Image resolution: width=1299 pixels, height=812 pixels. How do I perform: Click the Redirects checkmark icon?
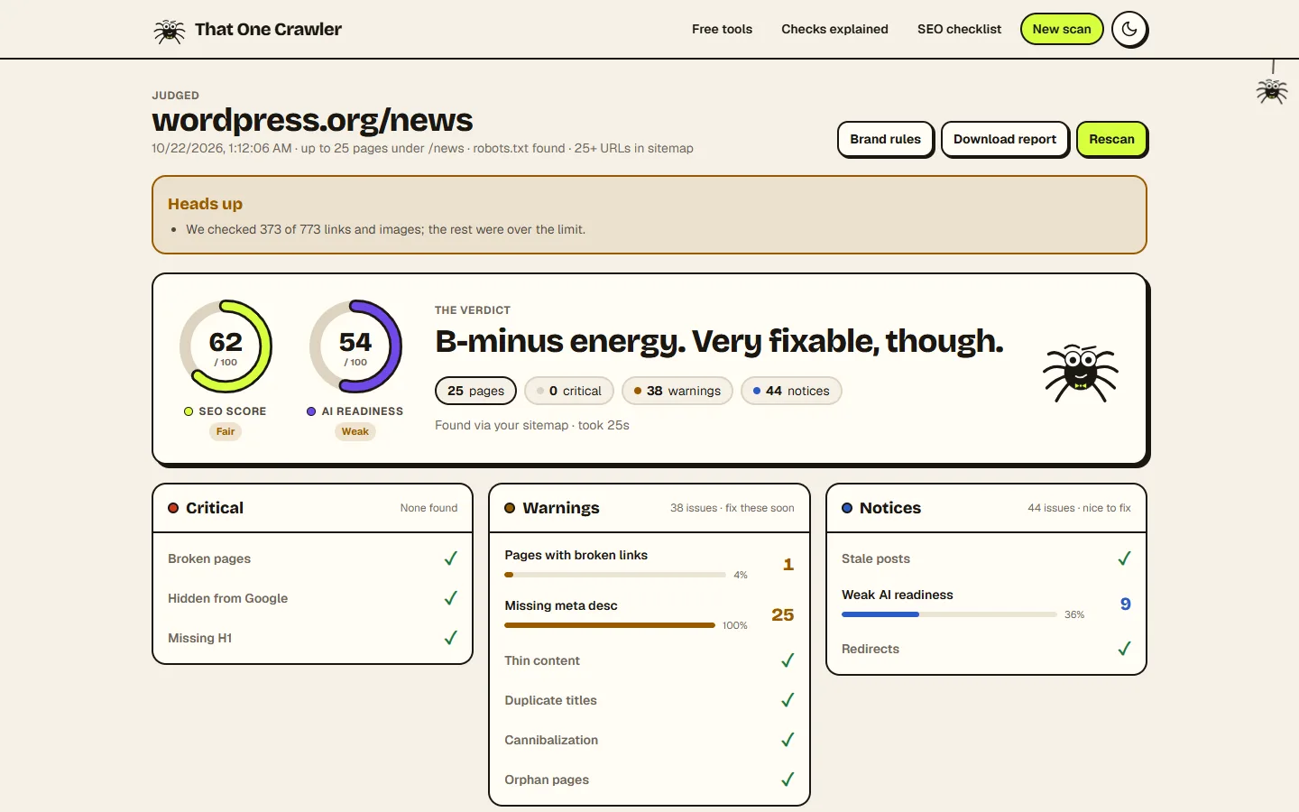(x=1124, y=649)
